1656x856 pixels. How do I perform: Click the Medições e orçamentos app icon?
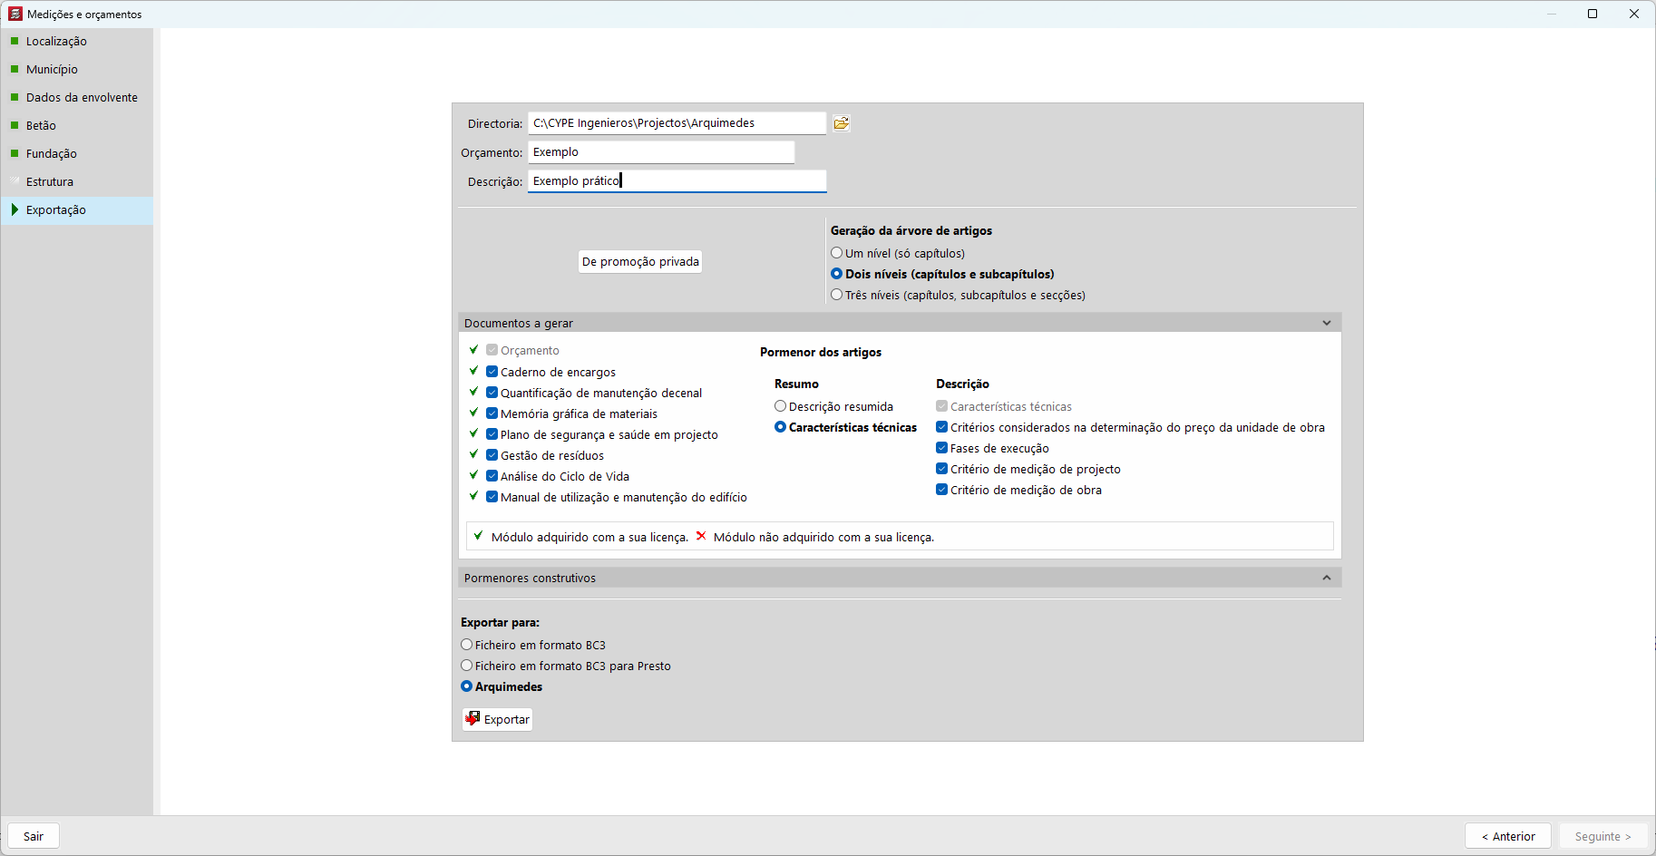point(15,14)
